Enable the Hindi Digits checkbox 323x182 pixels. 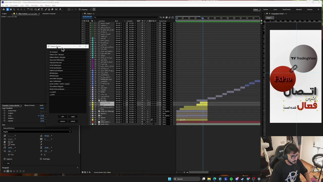click(x=41, y=159)
